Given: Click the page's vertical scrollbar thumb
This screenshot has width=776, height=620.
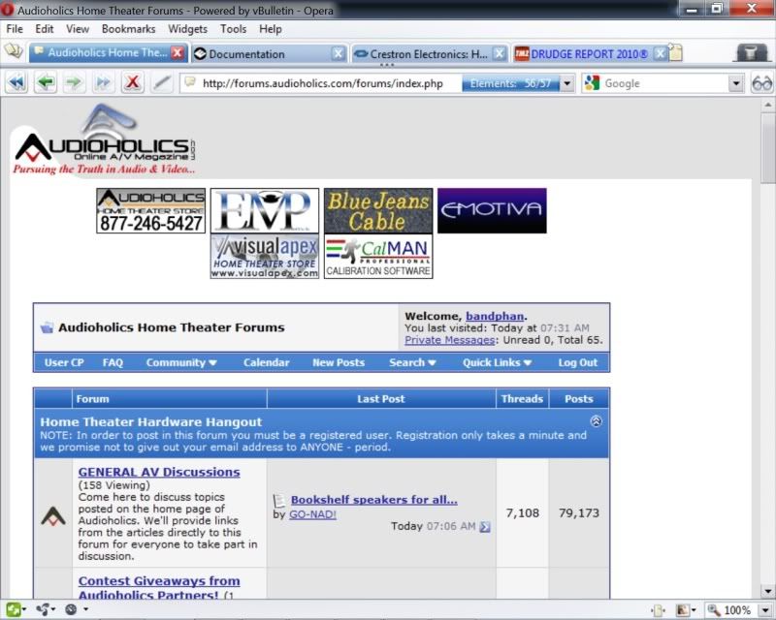Looking at the screenshot, I should tap(767, 147).
